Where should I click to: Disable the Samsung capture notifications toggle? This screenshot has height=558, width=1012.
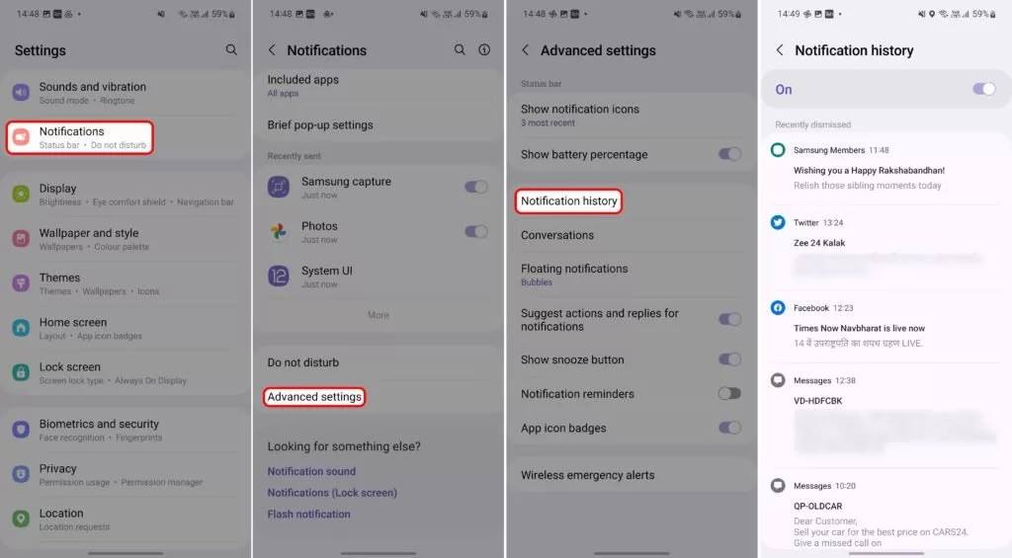point(475,187)
